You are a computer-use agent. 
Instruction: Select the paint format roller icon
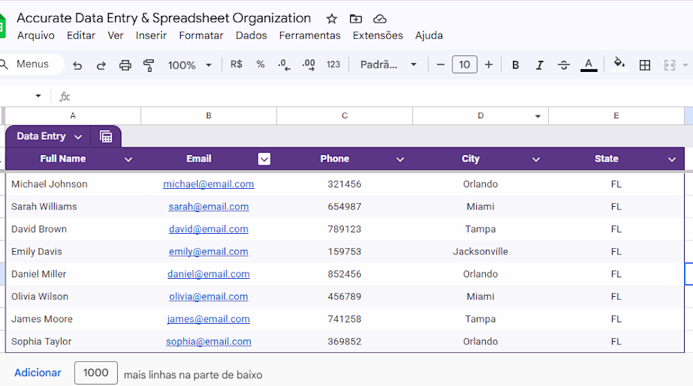point(148,65)
